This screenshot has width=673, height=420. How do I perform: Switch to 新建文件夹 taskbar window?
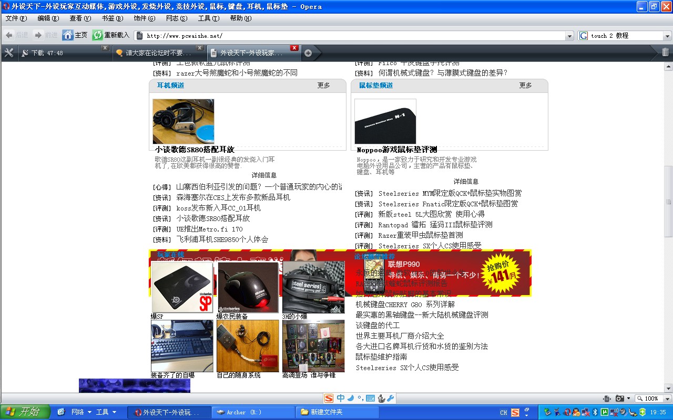point(338,412)
